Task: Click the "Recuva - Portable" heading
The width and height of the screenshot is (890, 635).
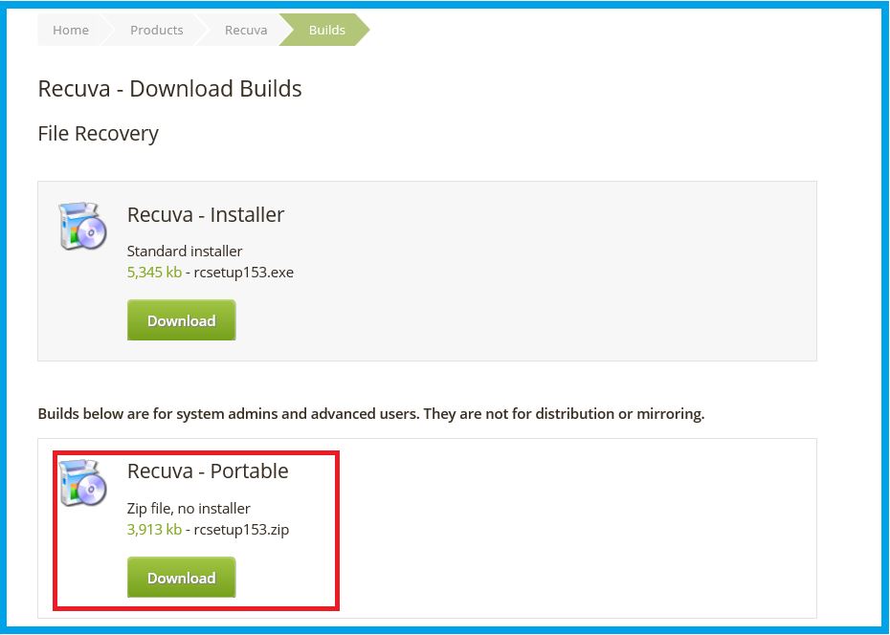Action: coord(208,471)
